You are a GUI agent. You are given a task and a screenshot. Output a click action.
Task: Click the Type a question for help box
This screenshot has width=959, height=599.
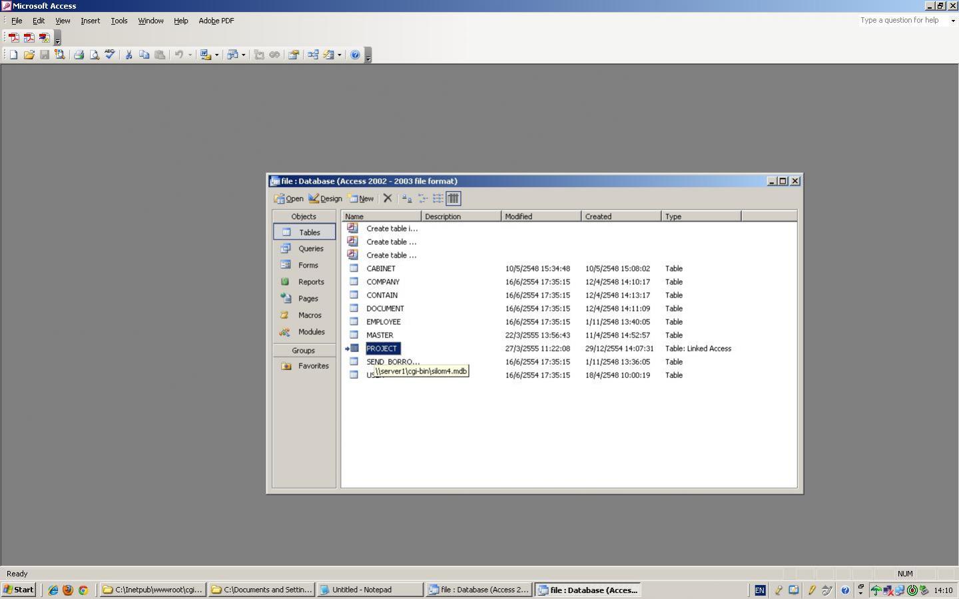[x=904, y=21]
